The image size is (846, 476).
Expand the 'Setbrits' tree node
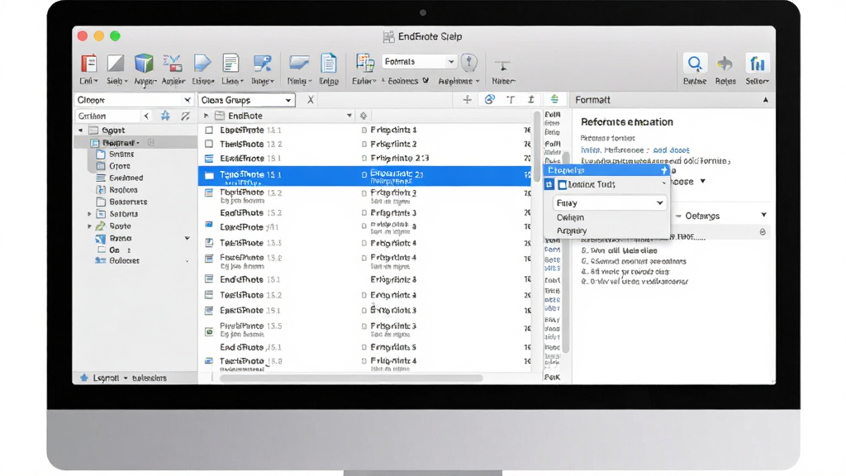89,214
